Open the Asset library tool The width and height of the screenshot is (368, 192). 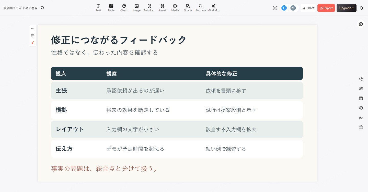coord(162,8)
